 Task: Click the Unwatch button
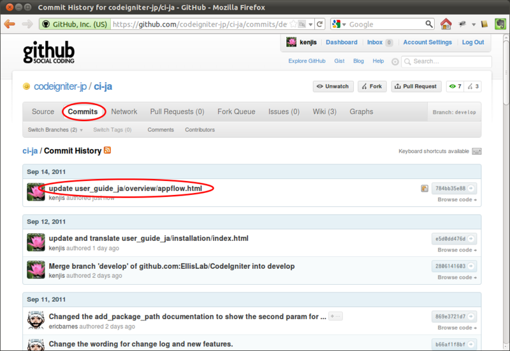pos(333,87)
